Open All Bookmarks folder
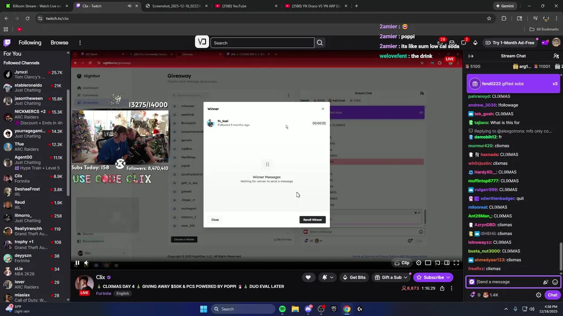 tap(544, 29)
